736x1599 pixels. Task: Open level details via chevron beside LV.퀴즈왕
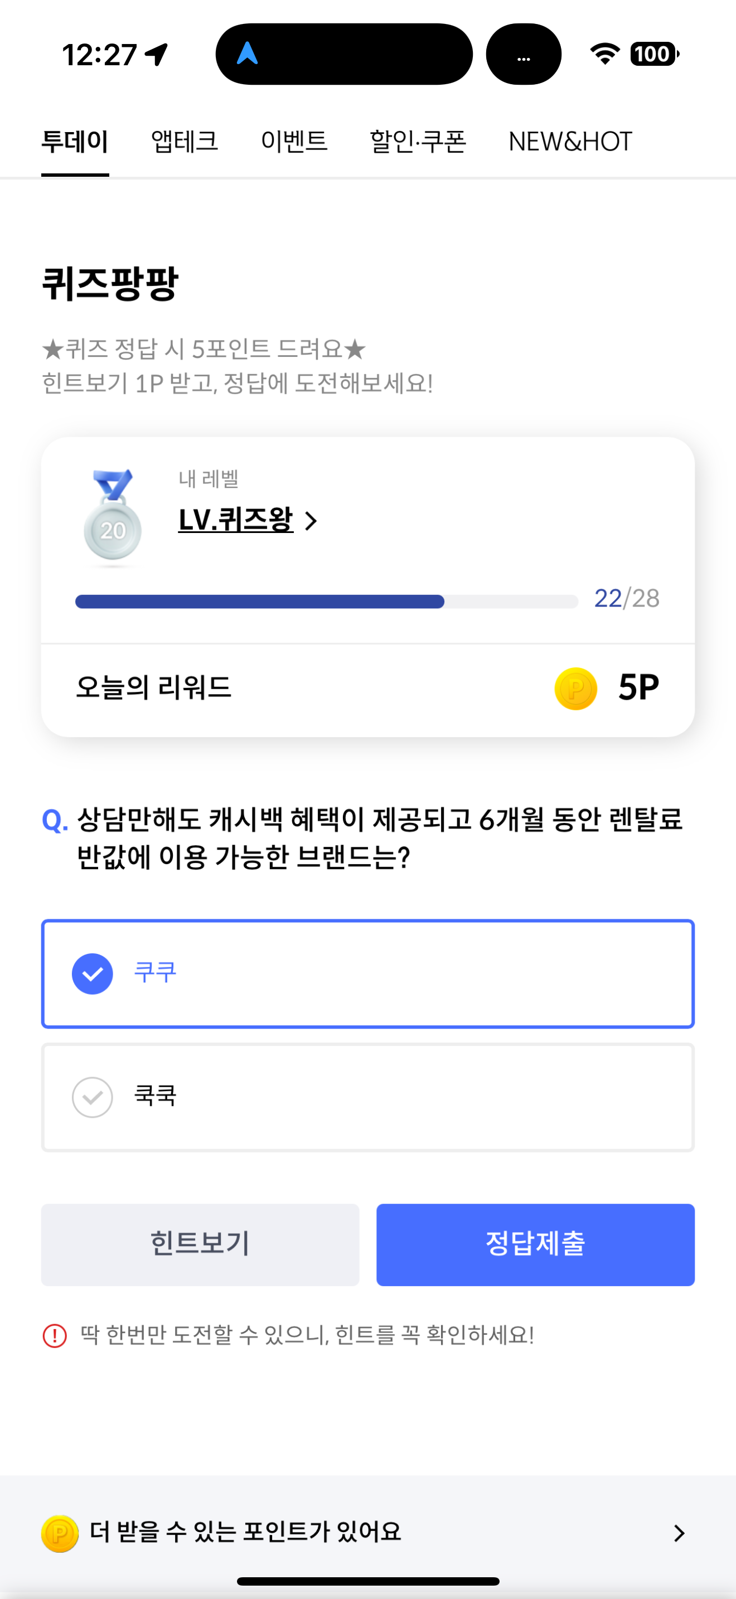[x=311, y=521]
